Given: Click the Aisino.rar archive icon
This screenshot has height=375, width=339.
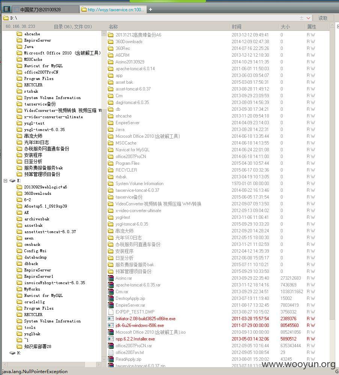Looking at the screenshot, I should (x=110, y=278).
